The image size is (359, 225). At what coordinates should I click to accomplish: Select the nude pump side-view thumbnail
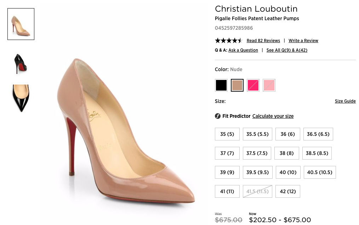pyautogui.click(x=21, y=24)
